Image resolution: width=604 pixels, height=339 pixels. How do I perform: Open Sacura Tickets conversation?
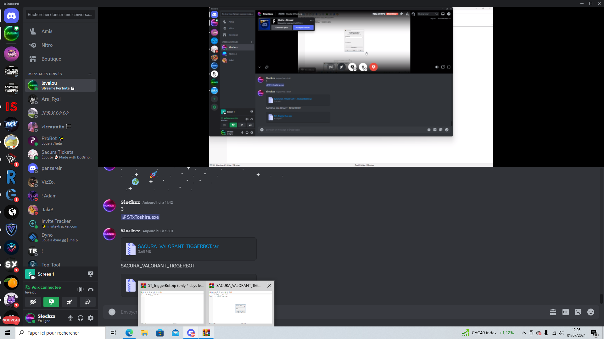pos(60,154)
